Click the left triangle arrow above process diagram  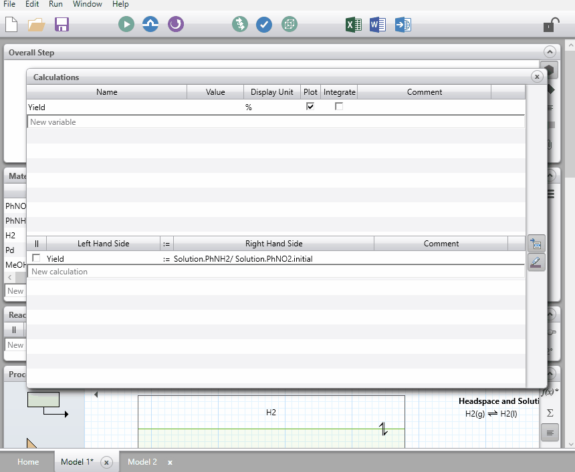pos(96,395)
